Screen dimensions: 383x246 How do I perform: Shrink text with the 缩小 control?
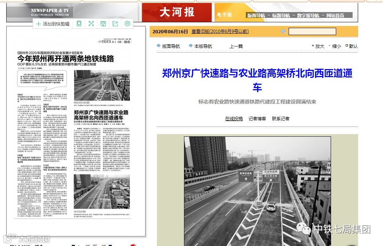[335, 46]
